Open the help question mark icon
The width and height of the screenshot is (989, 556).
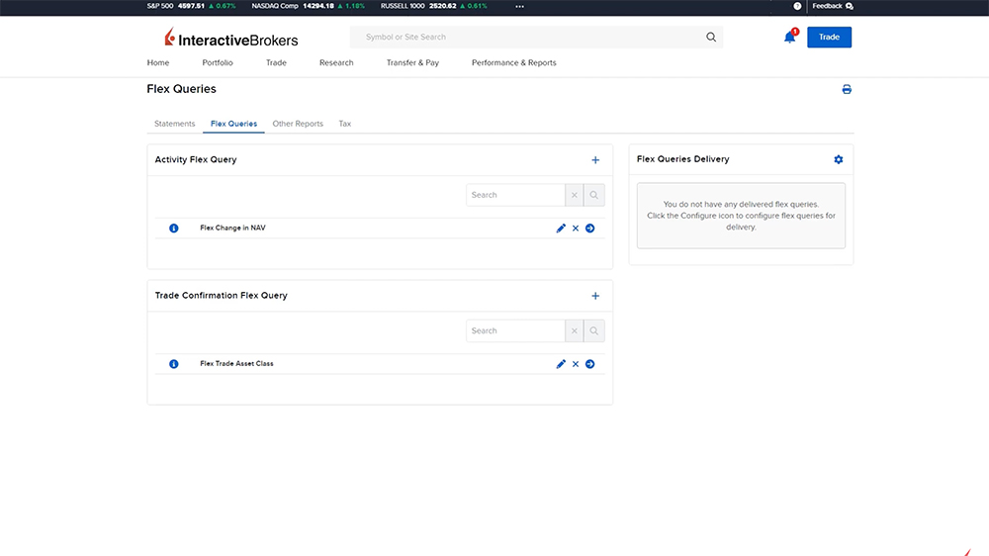(797, 6)
